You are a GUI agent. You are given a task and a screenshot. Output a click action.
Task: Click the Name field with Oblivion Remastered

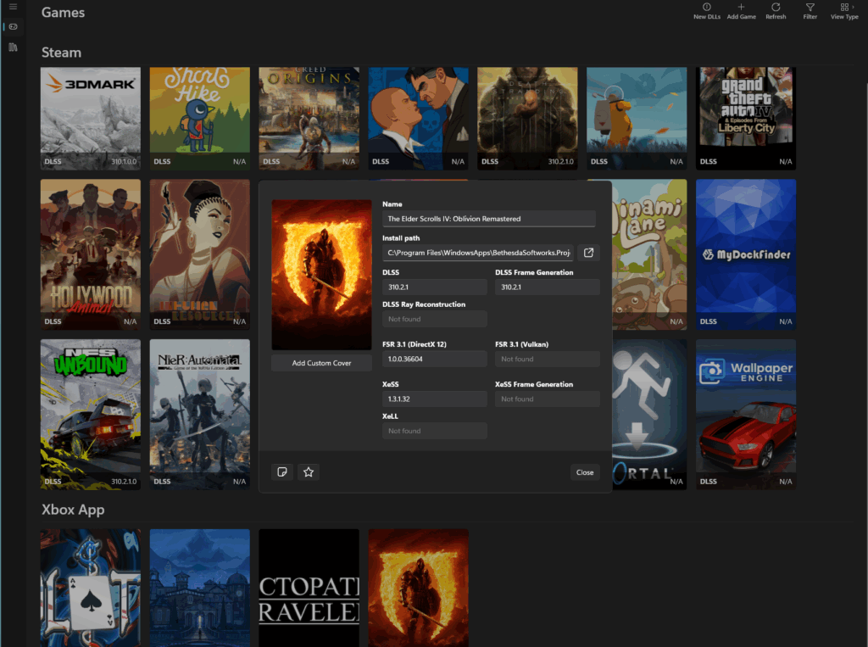pyautogui.click(x=489, y=219)
